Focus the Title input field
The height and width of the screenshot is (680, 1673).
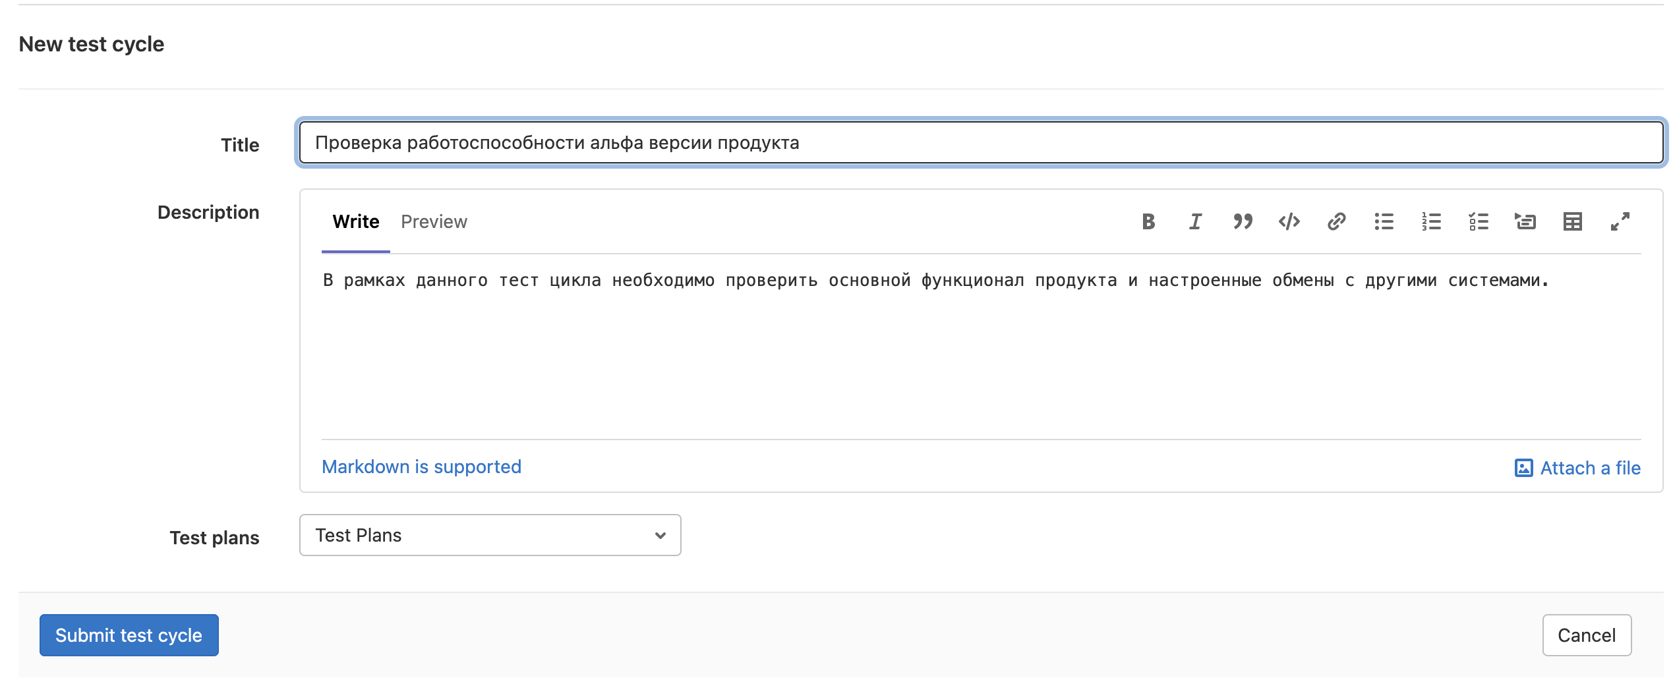[980, 142]
